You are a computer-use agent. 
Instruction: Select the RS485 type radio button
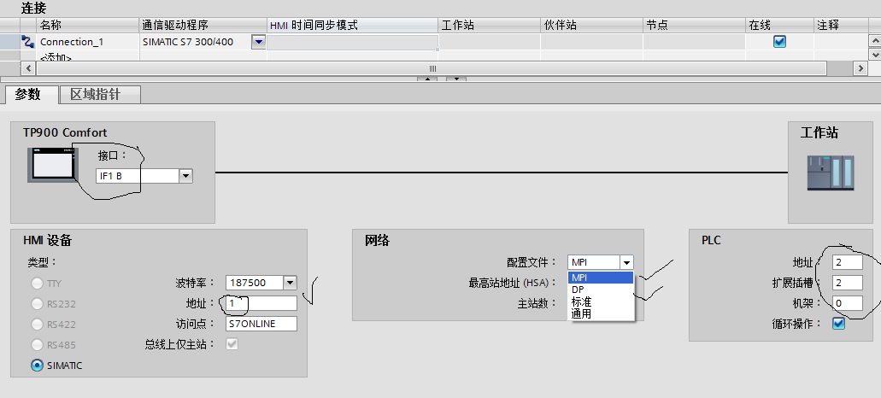[x=37, y=345]
